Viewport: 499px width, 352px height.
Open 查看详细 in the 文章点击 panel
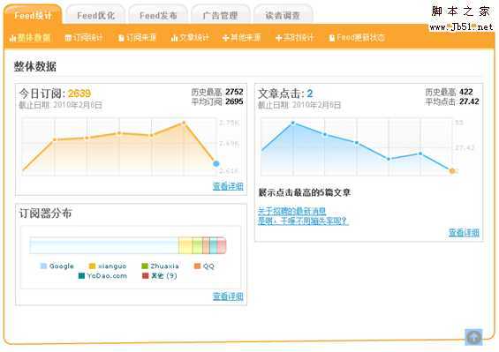click(x=464, y=232)
